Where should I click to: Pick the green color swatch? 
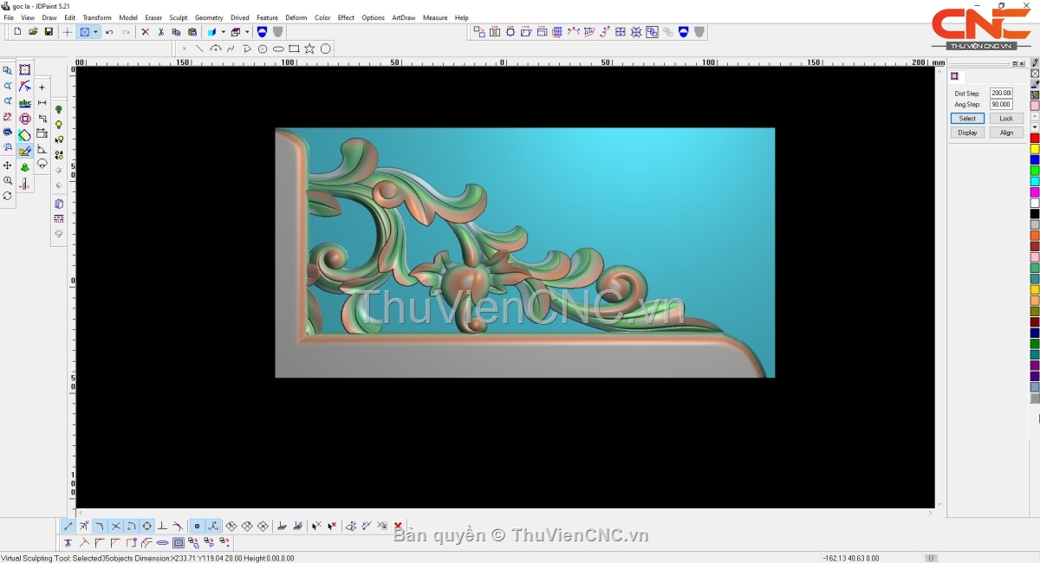tap(1035, 171)
